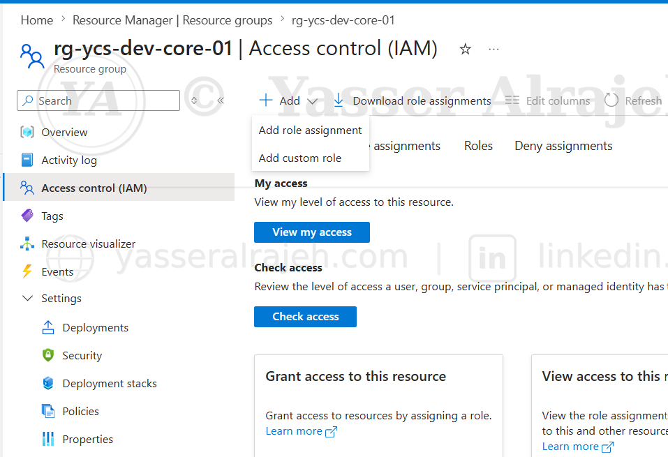Image resolution: width=668 pixels, height=457 pixels.
Task: Click the My access heading
Action: coord(281,183)
